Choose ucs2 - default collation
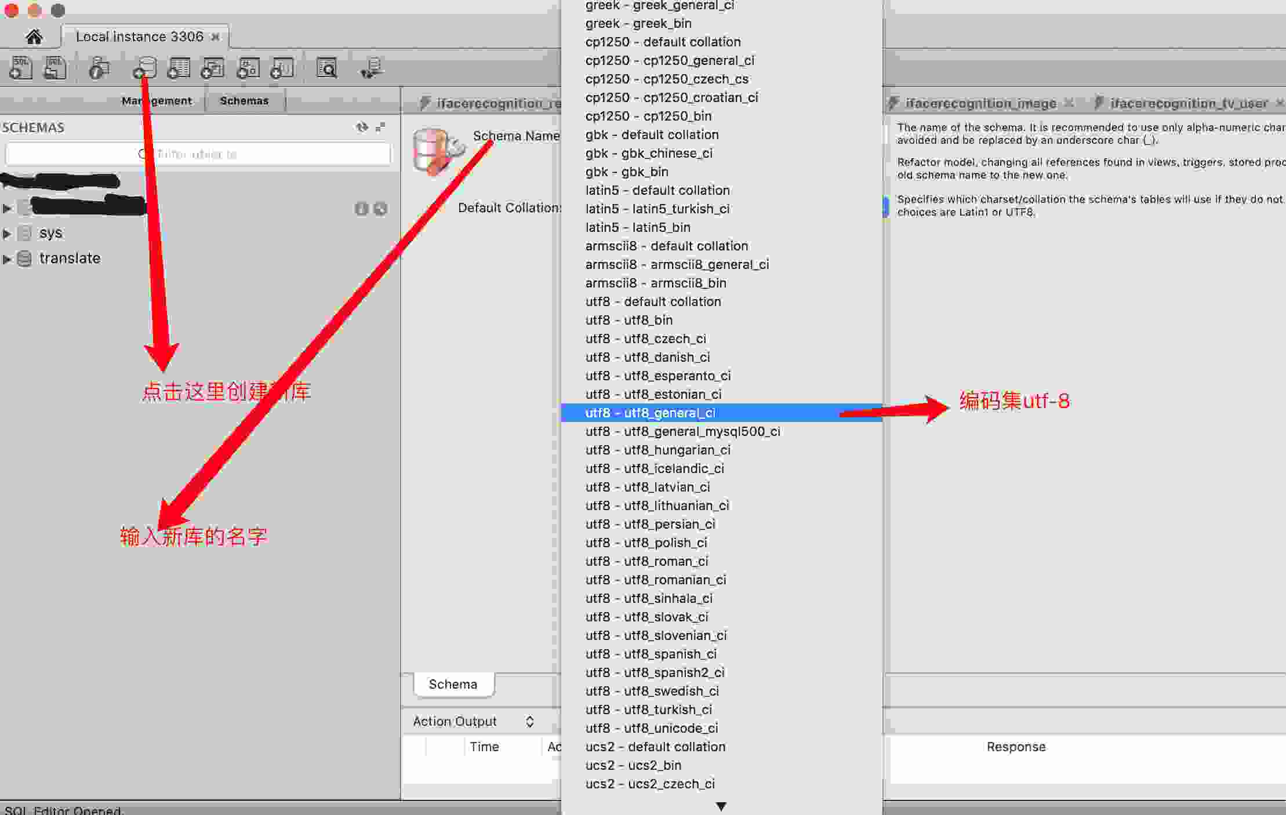This screenshot has width=1286, height=815. (x=722, y=747)
